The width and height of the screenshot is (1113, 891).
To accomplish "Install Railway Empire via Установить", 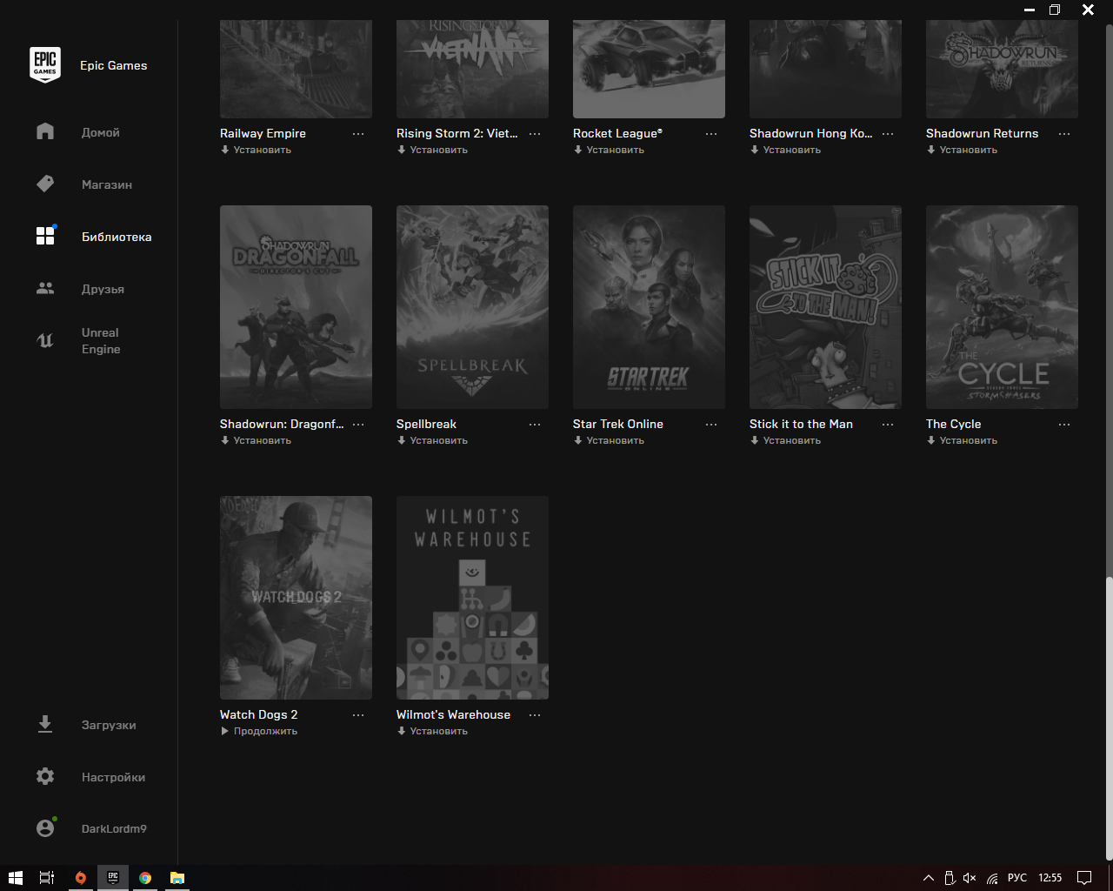I will pos(256,150).
